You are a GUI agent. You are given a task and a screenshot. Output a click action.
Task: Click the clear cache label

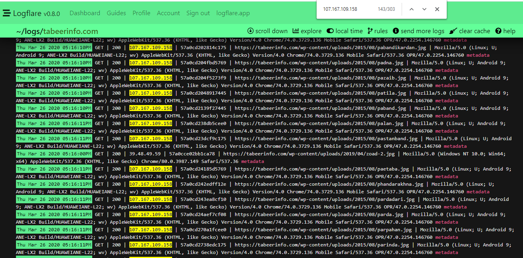click(x=474, y=31)
